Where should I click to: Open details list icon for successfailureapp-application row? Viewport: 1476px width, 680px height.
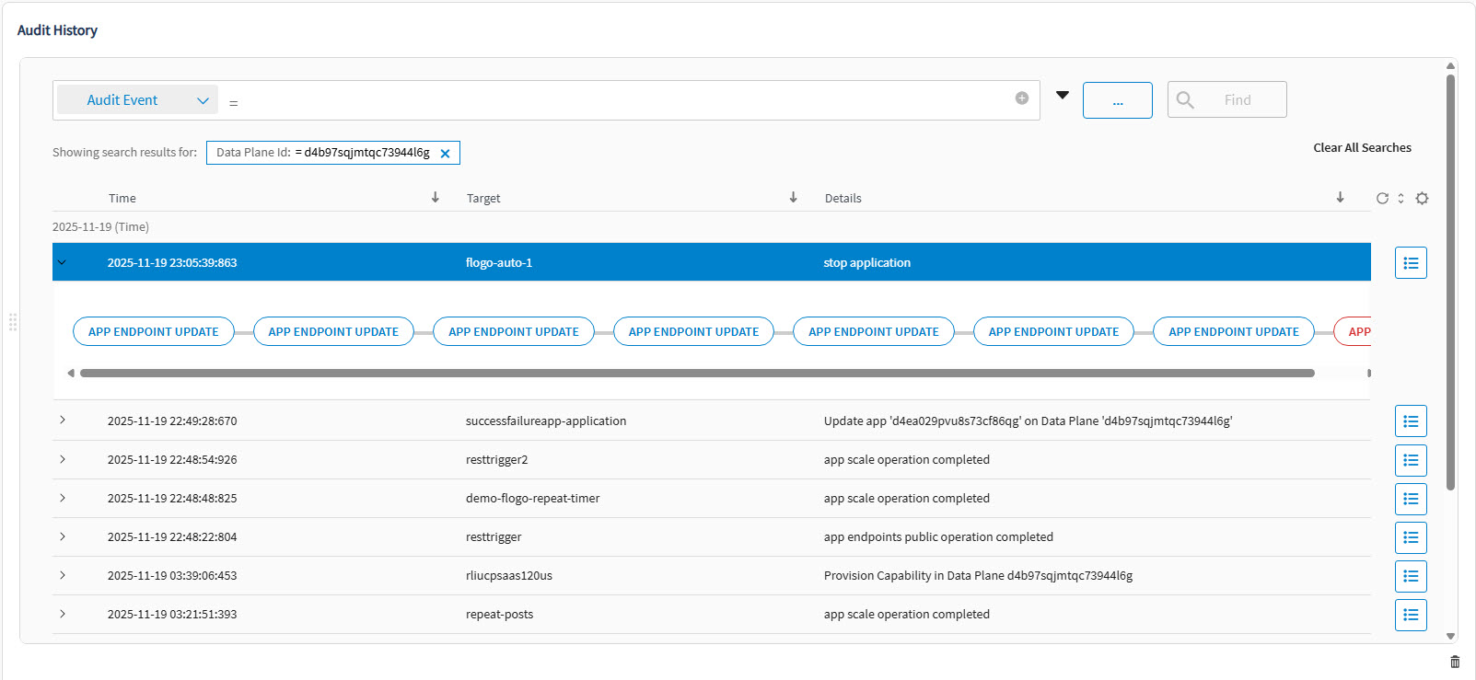coord(1410,421)
